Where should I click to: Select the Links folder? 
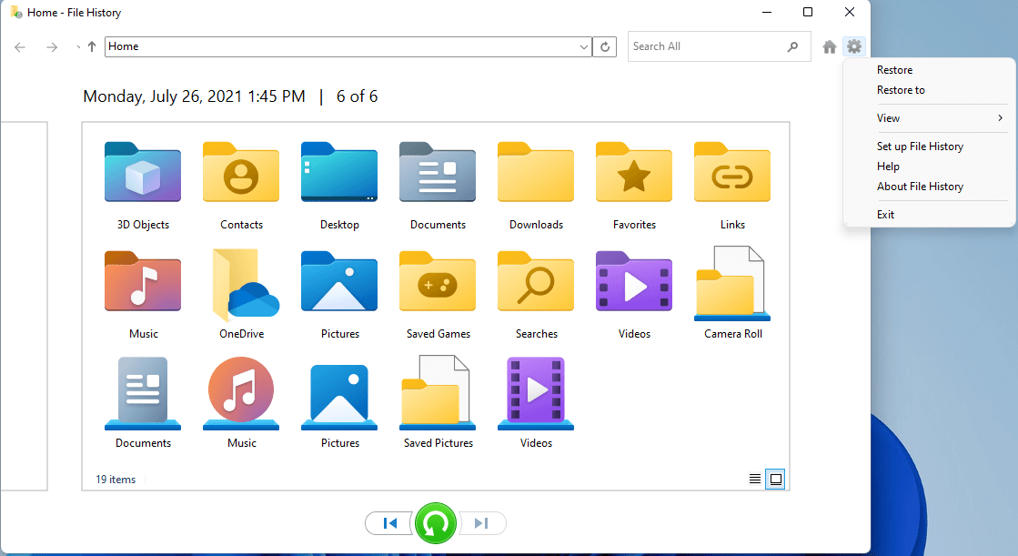732,185
